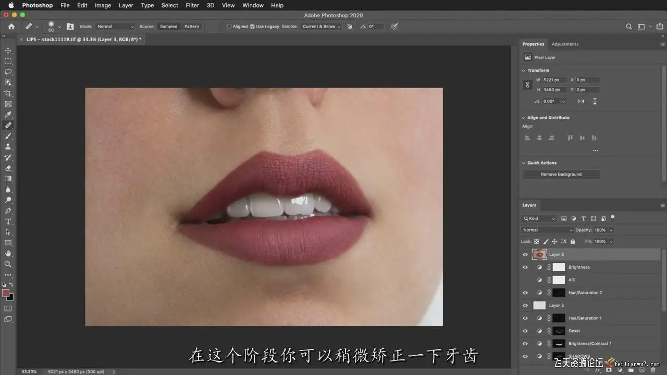Open the Clone Source panel icon
This screenshot has width=667, height=375.
[x=70, y=27]
